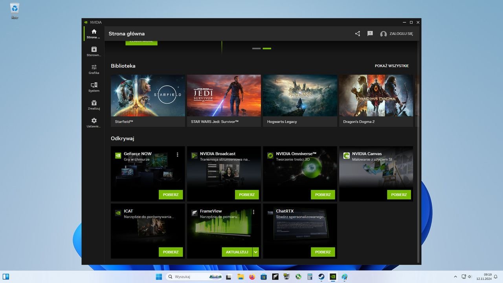
Task: Click POBIERZ for NVIDIA Omniverse
Action: [x=323, y=195]
